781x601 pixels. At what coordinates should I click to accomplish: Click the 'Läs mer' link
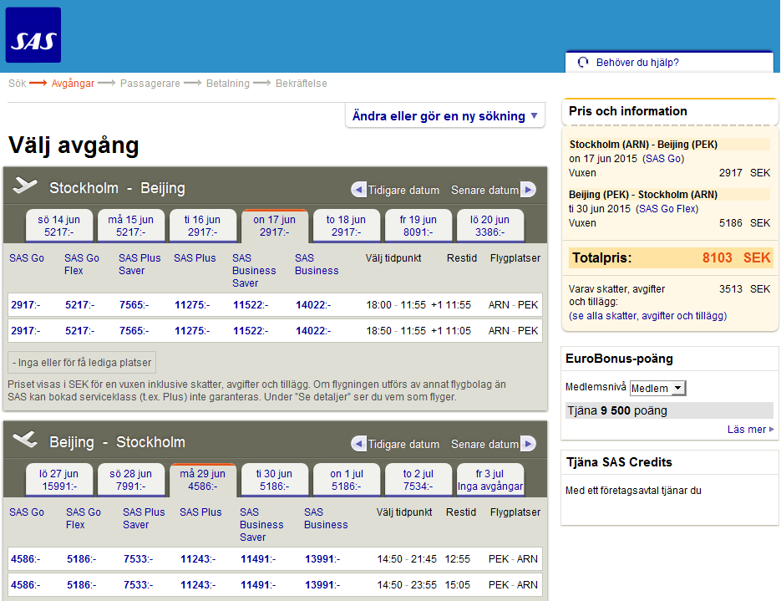pyautogui.click(x=749, y=430)
